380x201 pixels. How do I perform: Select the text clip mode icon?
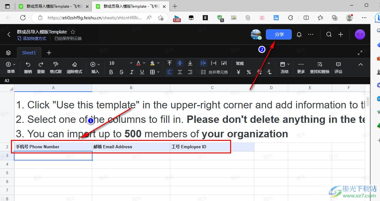pos(213,63)
